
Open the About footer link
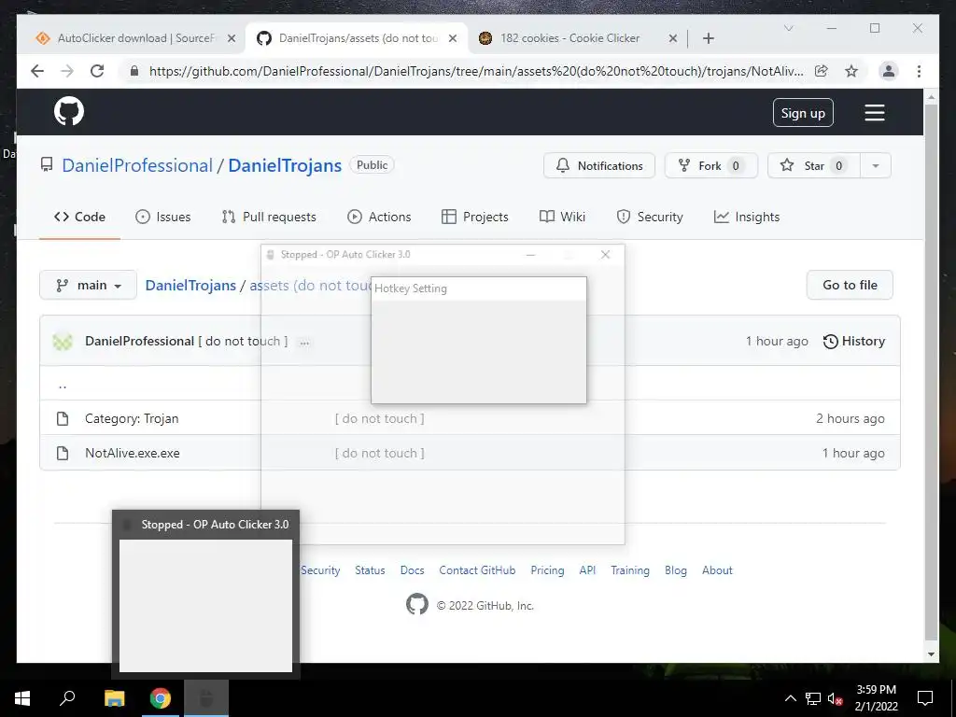point(717,570)
